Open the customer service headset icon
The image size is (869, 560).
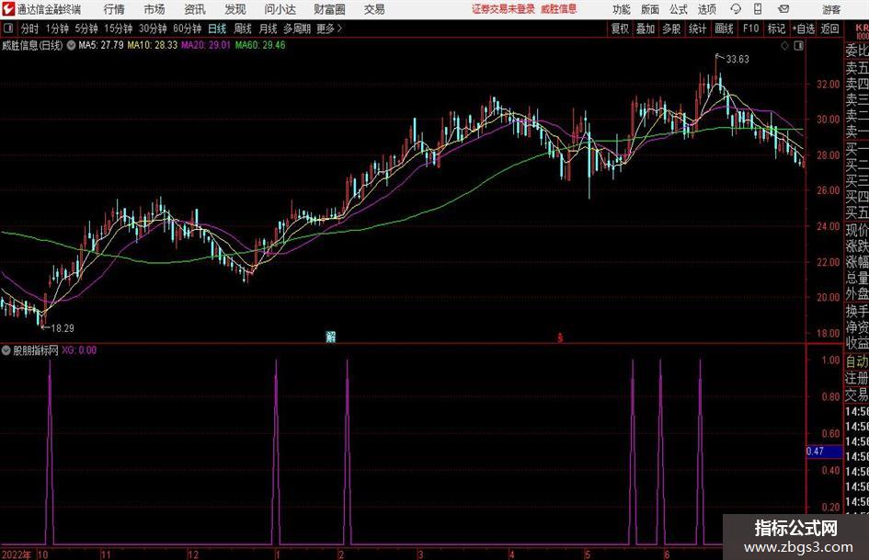(736, 9)
